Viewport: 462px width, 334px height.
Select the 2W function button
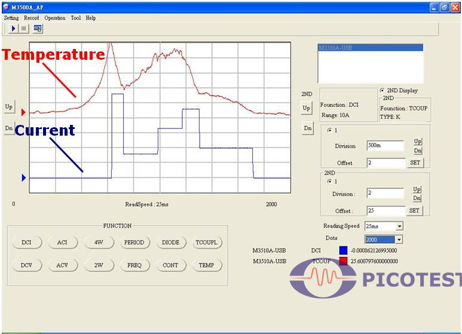coord(99,265)
